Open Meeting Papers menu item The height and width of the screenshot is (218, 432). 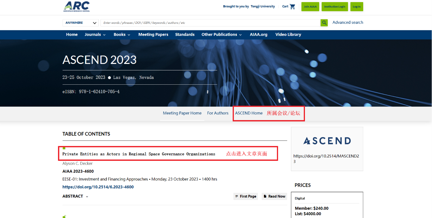pos(153,35)
